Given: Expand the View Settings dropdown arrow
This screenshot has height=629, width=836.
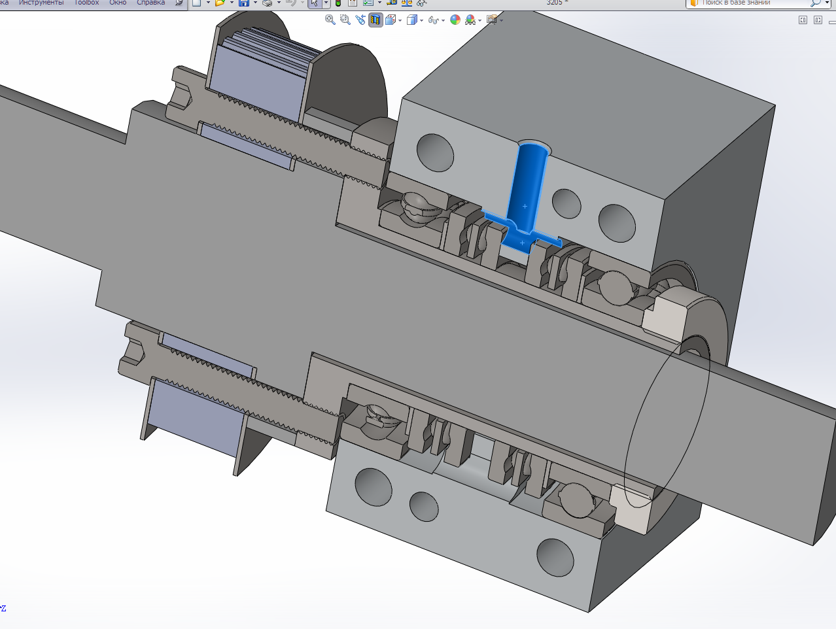Looking at the screenshot, I should point(502,21).
